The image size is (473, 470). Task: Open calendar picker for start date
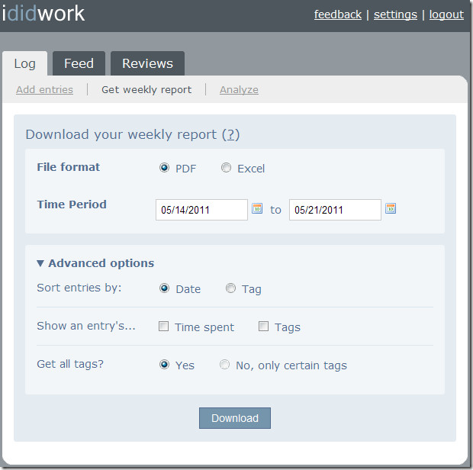tap(257, 208)
